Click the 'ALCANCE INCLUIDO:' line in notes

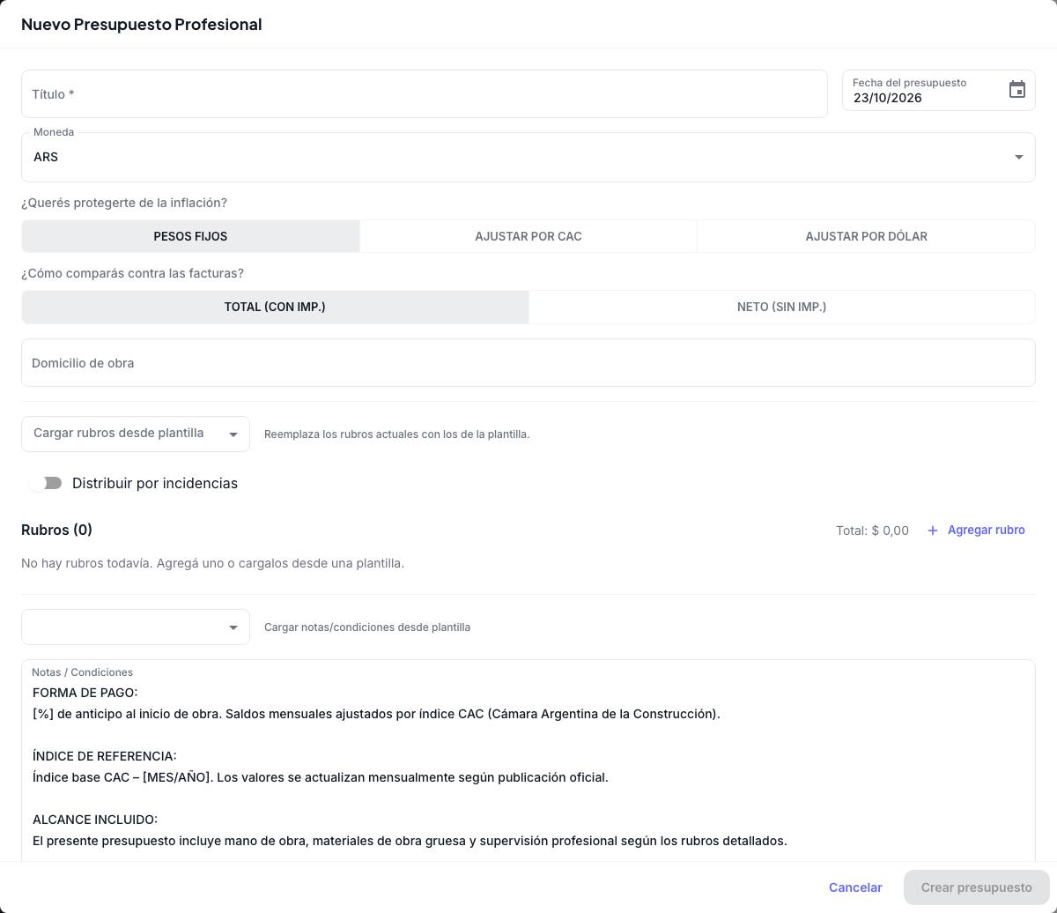point(95,820)
